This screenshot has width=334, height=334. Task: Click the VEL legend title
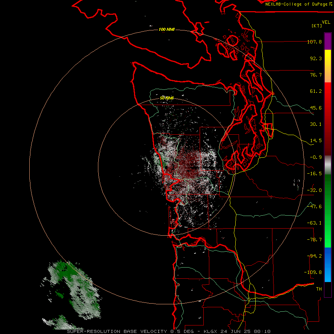point(326,22)
